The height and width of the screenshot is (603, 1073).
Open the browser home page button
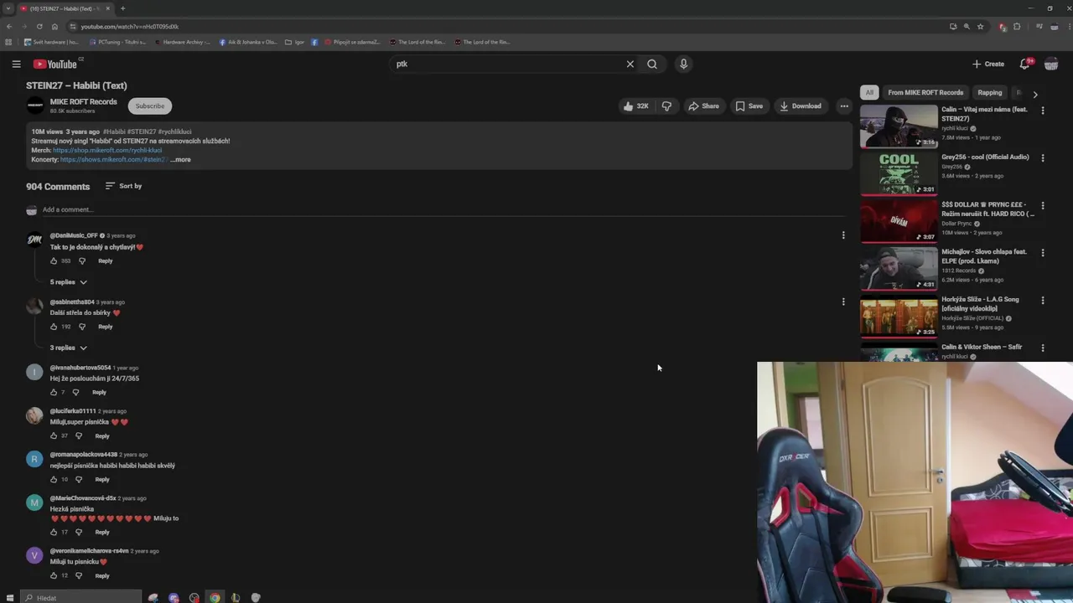(54, 27)
